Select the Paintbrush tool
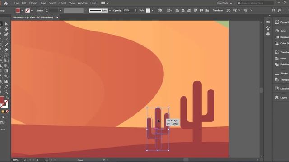 click(x=6, y=45)
